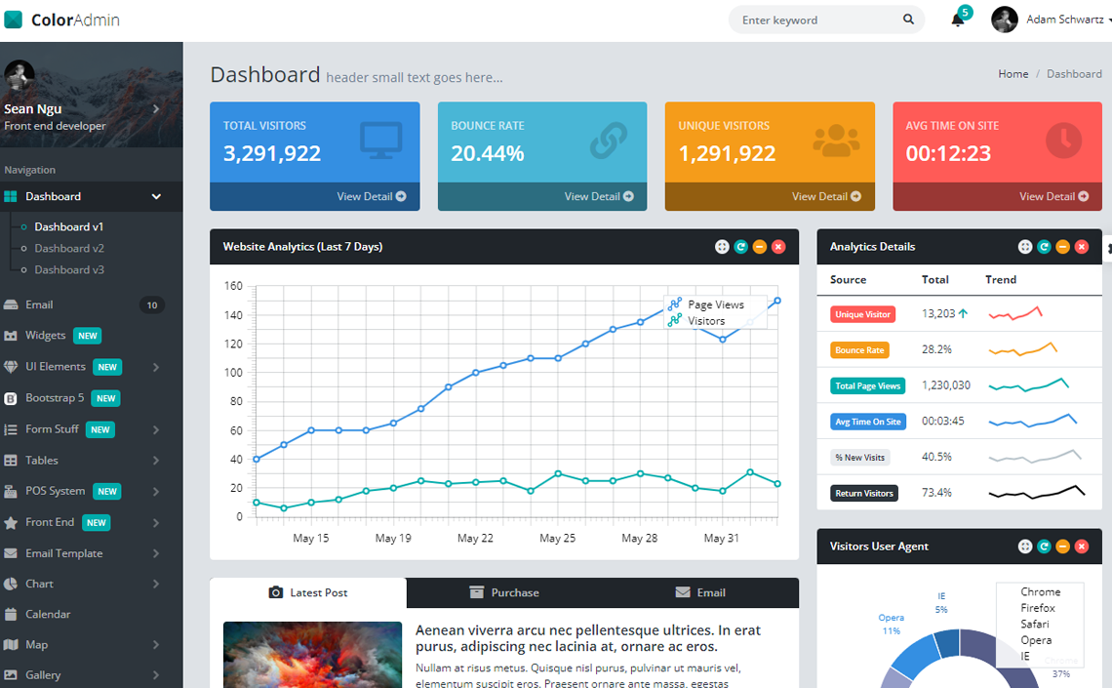Click the Email inbox icon in the sidebar
Screen dimensions: 1112x688
(x=11, y=305)
